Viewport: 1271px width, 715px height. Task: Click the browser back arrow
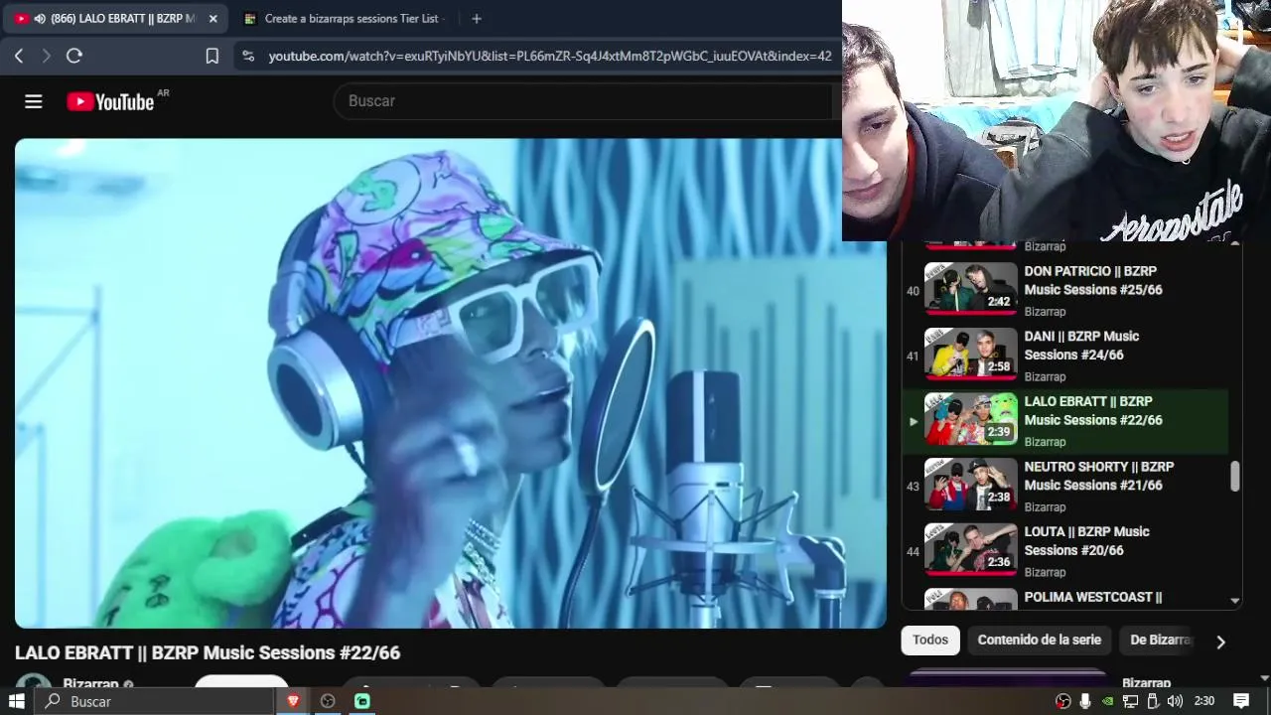click(x=19, y=56)
